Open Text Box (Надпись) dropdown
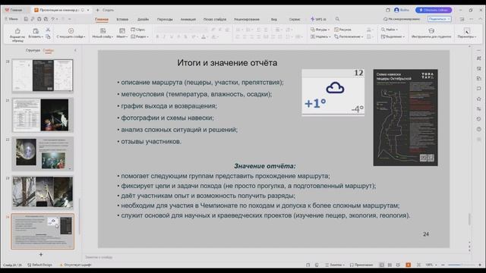The width and height of the screenshot is (486, 273). [320, 37]
